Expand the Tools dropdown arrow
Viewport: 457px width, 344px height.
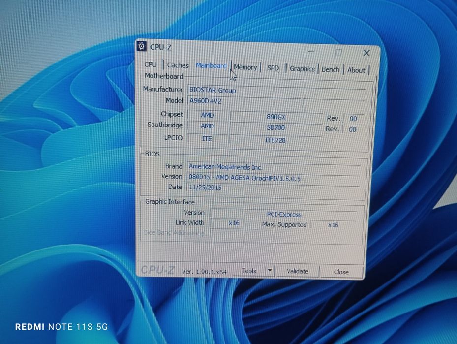click(x=270, y=271)
